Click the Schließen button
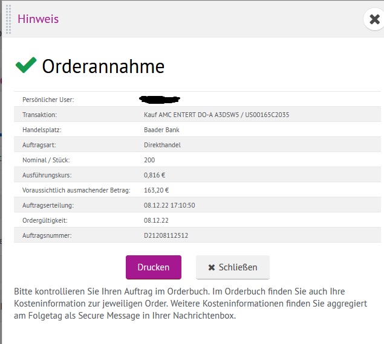Screen dimensions: 384x344 233,267
